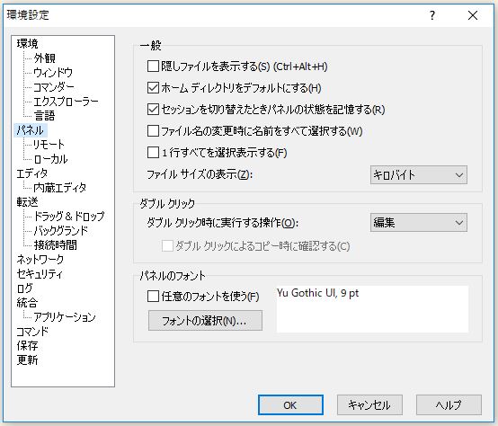
Task: Select リモート under パネル
Action: point(49,145)
